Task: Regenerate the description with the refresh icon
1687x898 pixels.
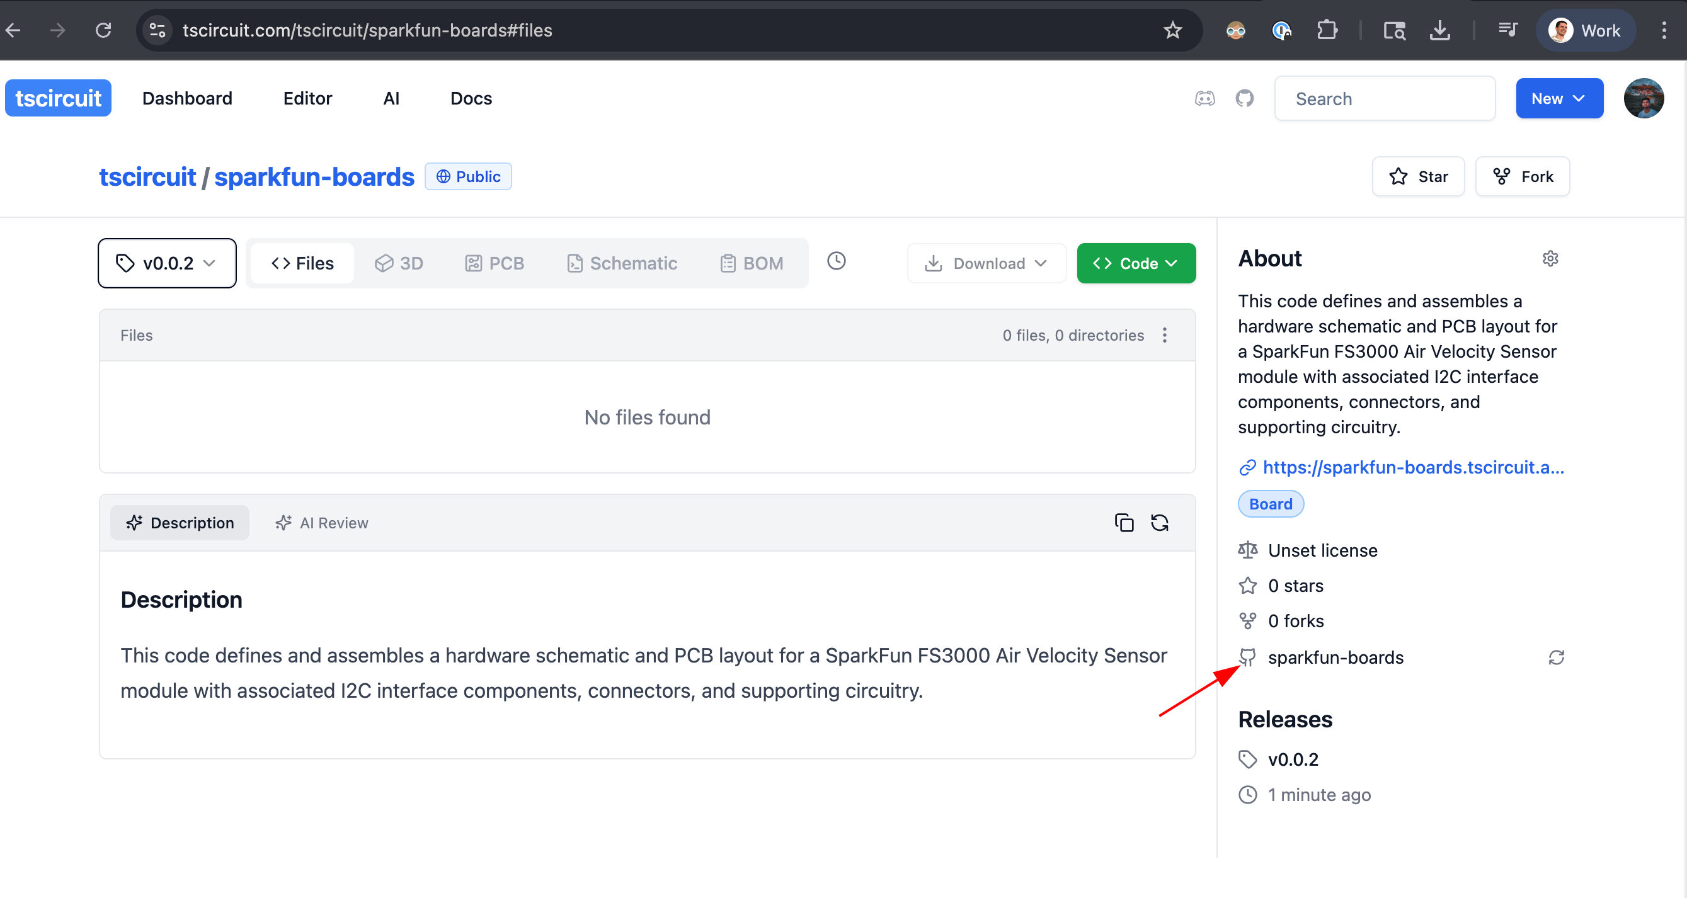Action: click(x=1159, y=522)
